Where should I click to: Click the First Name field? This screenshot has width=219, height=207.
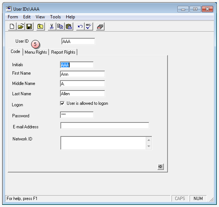pos(82,74)
